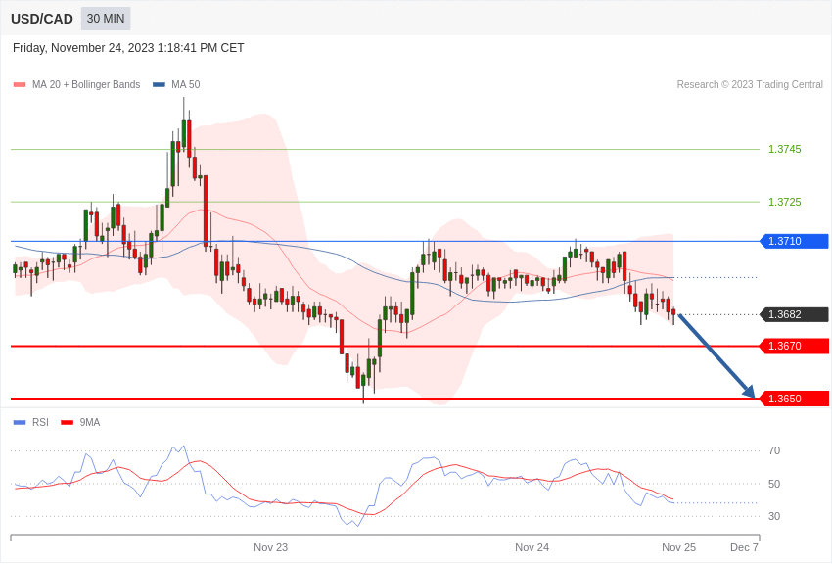The width and height of the screenshot is (832, 564).
Task: Select the 30 MIN timeframe badge
Action: tap(106, 19)
